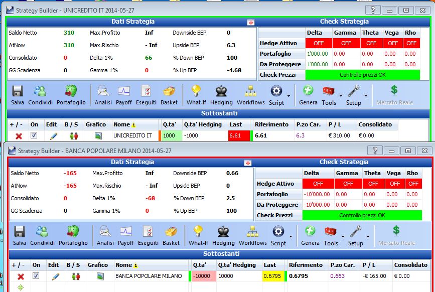Toggle Delta Hedge Attivo OFF in UNICREDITO window

[x=319, y=43]
